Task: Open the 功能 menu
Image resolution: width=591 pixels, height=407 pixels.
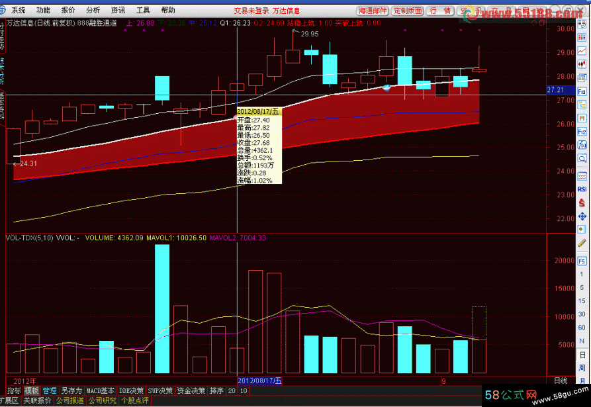Action: click(43, 10)
